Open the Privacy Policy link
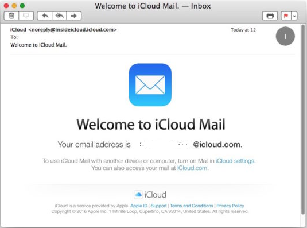The image size is (307, 228). pos(230,206)
